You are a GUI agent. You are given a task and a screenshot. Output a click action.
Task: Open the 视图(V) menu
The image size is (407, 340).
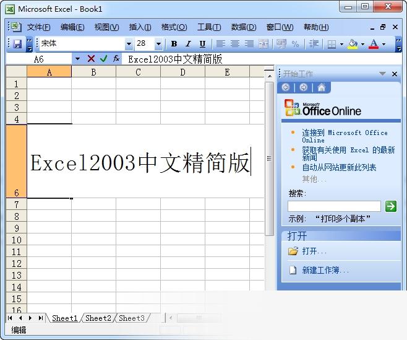pos(106,27)
